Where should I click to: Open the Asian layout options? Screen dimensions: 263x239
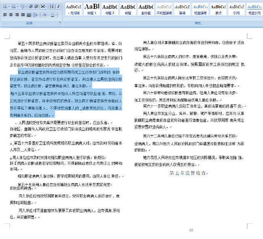point(44,6)
